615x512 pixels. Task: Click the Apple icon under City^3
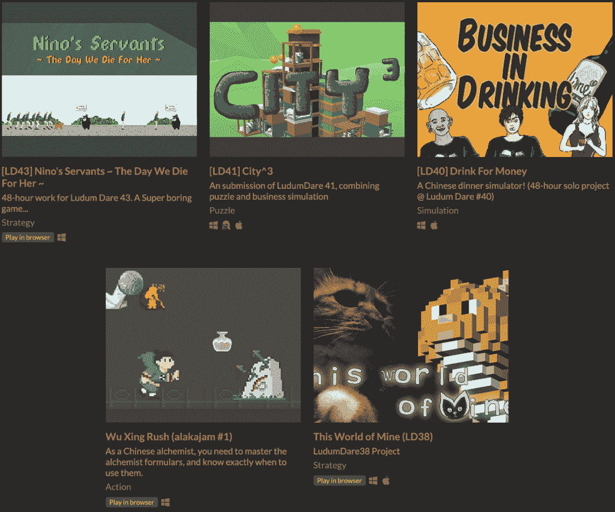point(239,225)
